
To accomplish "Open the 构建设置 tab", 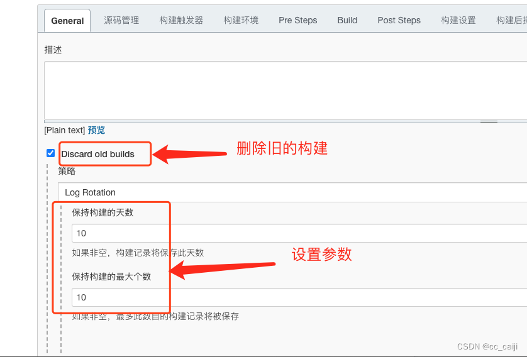I will click(x=458, y=21).
